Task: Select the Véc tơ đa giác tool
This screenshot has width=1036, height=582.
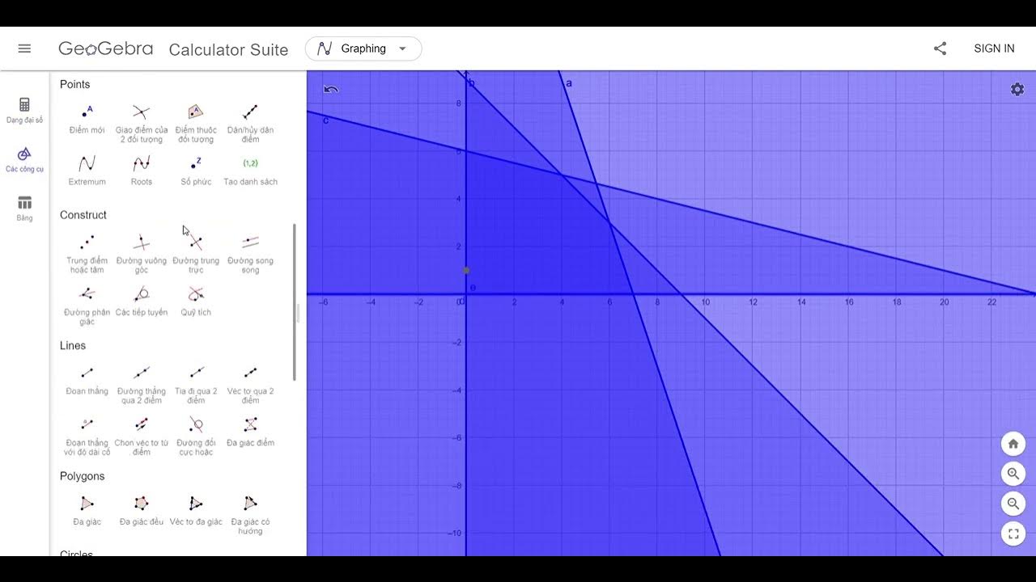Action: click(x=196, y=511)
